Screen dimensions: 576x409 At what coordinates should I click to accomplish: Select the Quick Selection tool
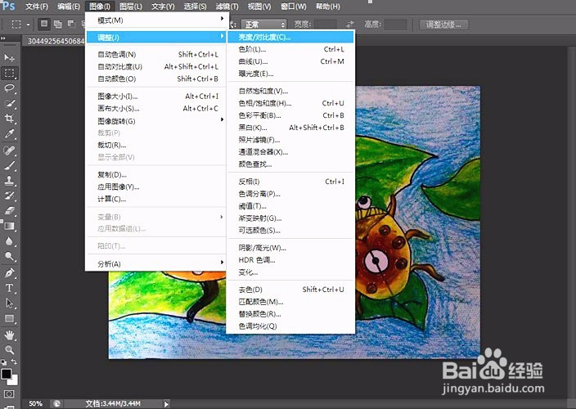point(9,104)
